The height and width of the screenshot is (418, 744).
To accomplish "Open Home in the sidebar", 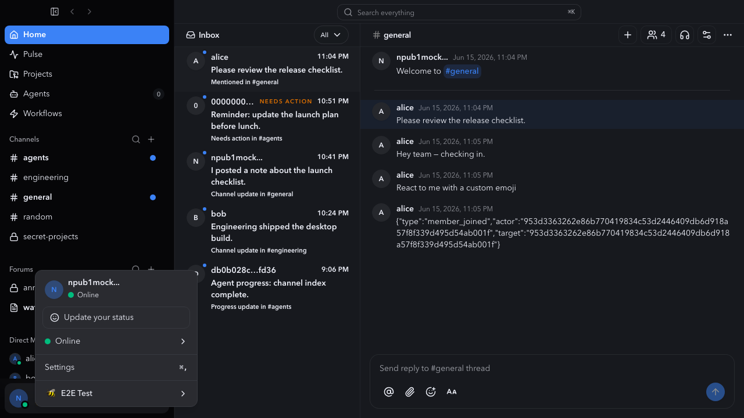I will pos(87,35).
